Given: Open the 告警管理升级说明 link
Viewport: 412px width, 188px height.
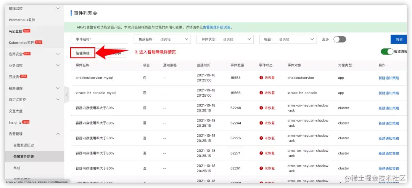Looking at the screenshot, I should (217, 27).
